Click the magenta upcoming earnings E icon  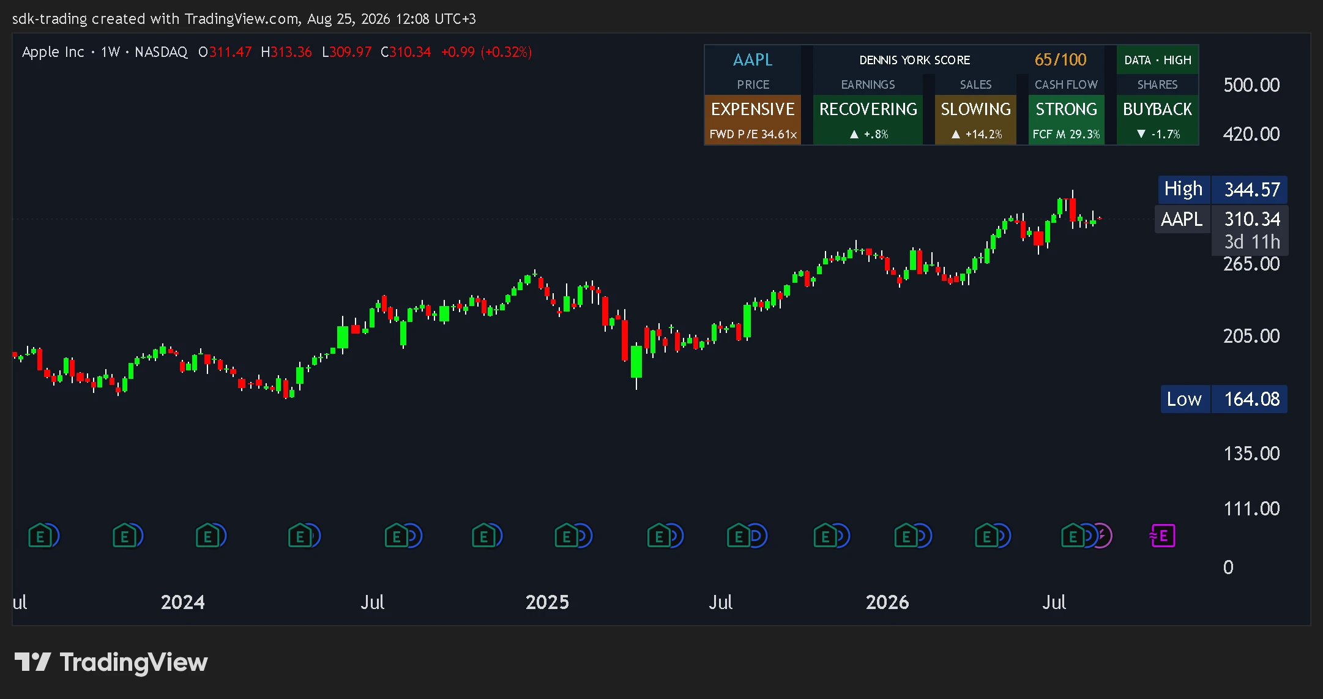coord(1163,536)
